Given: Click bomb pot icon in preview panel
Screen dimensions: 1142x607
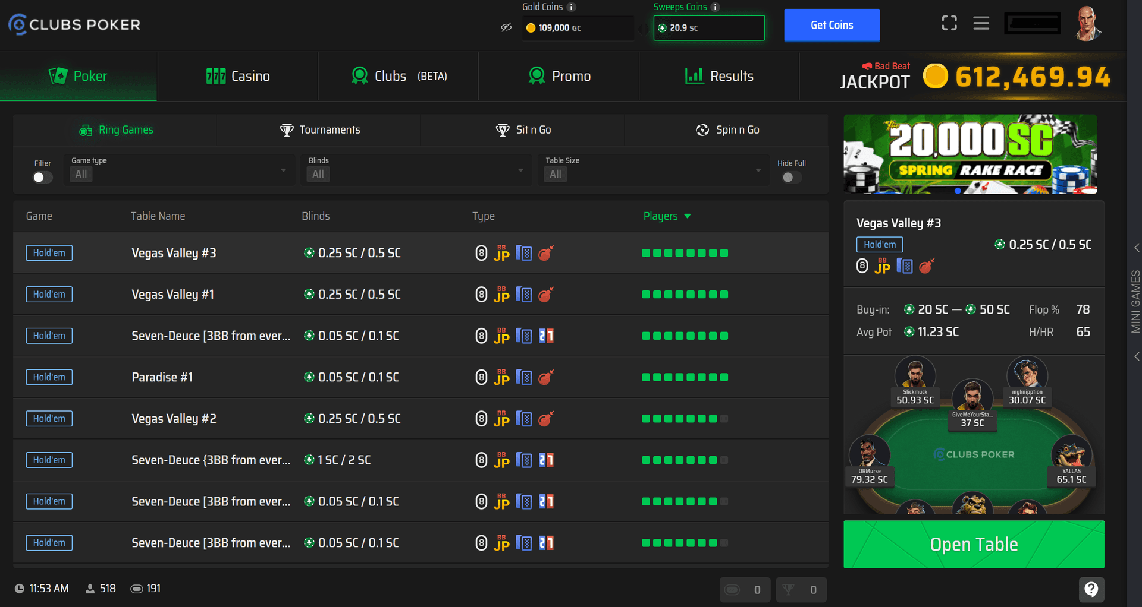Looking at the screenshot, I should (x=927, y=266).
